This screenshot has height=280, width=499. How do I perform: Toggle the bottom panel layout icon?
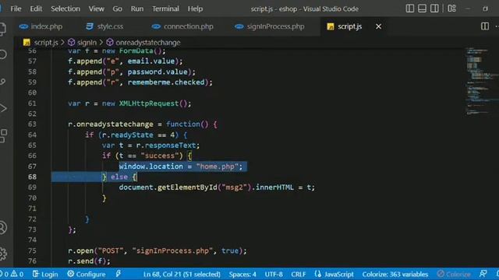(x=422, y=9)
